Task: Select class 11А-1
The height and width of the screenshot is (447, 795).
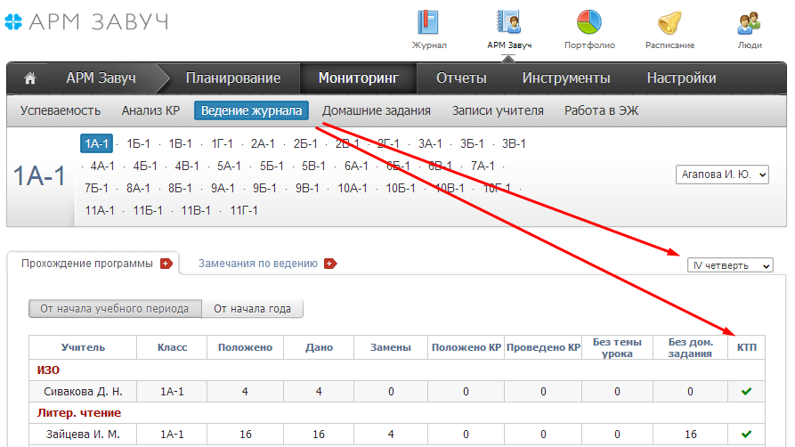Action: coord(100,210)
